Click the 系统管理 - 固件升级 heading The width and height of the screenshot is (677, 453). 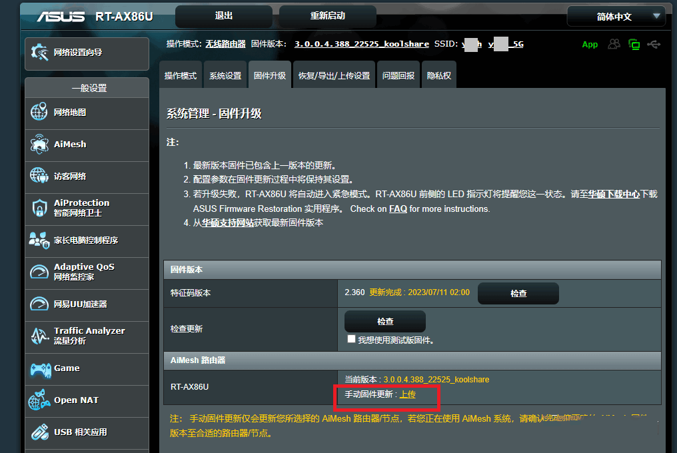coord(214,113)
